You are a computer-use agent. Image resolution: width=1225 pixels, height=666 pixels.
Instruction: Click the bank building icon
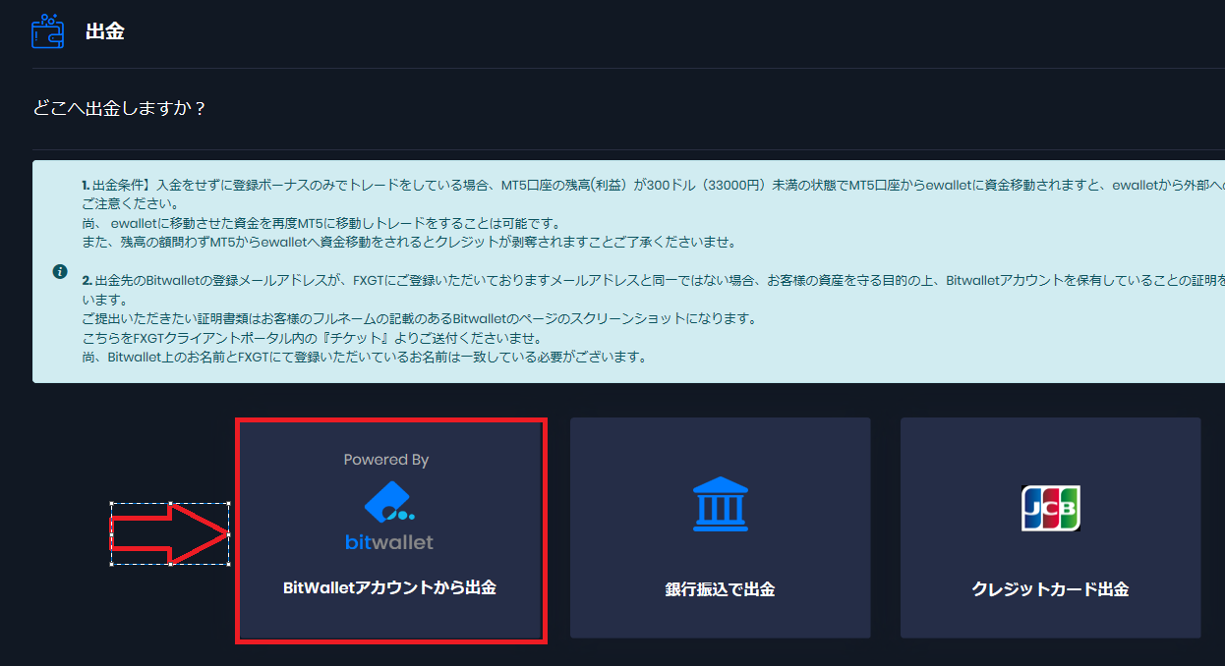(720, 506)
